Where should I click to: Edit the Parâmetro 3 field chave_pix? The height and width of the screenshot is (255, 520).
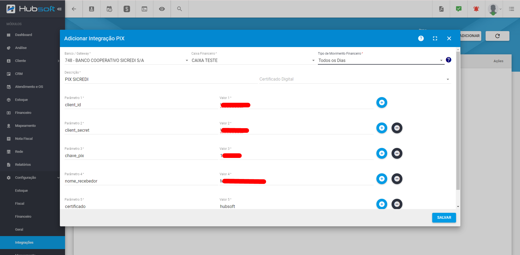pos(141,156)
